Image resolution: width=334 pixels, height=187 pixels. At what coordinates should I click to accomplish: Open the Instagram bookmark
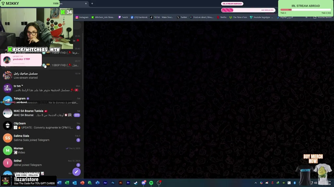point(82,17)
